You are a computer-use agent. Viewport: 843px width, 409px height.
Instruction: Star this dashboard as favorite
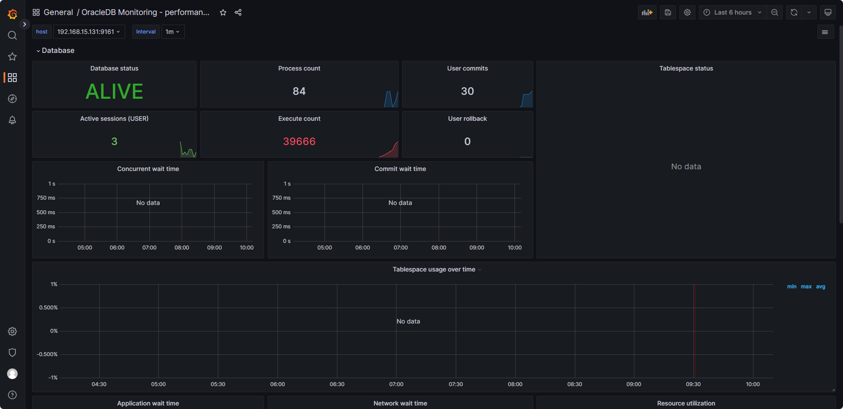pos(223,12)
